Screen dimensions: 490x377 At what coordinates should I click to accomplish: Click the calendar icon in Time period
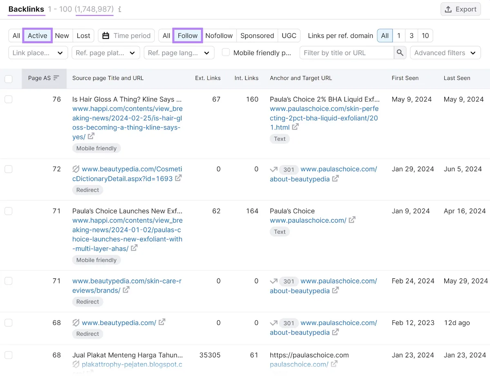[x=106, y=36]
